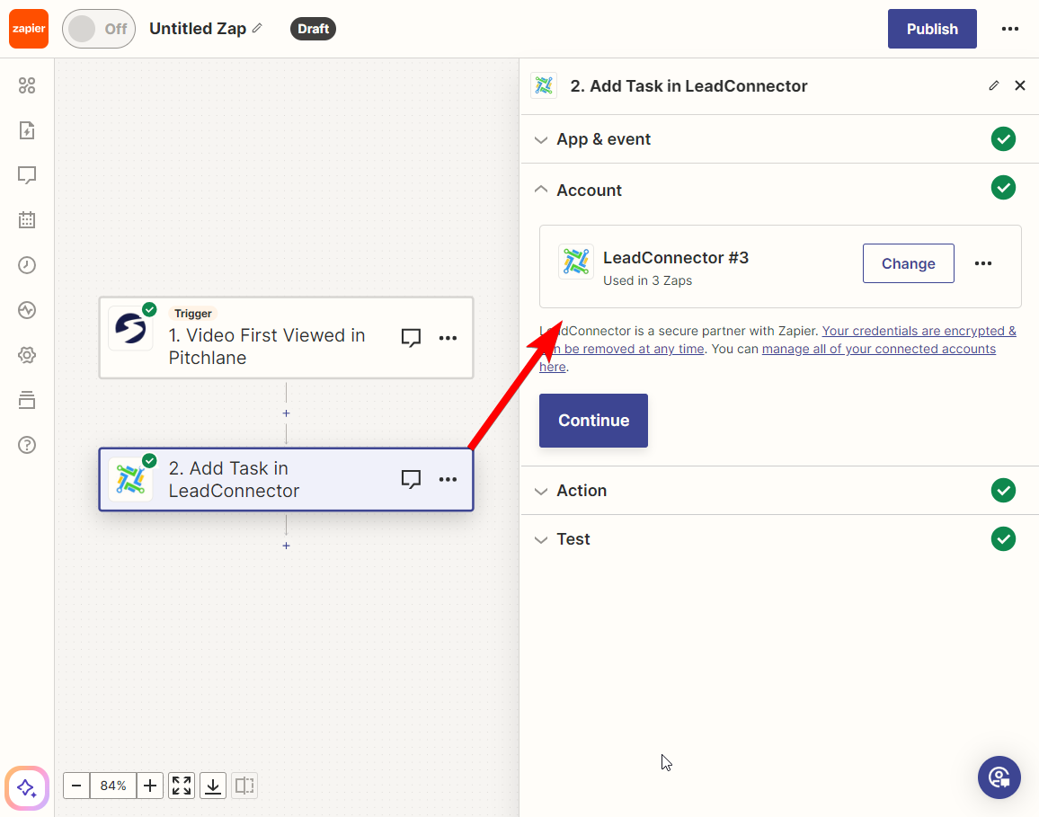Add a step between trigger and action
This screenshot has width=1039, height=817.
click(x=286, y=413)
